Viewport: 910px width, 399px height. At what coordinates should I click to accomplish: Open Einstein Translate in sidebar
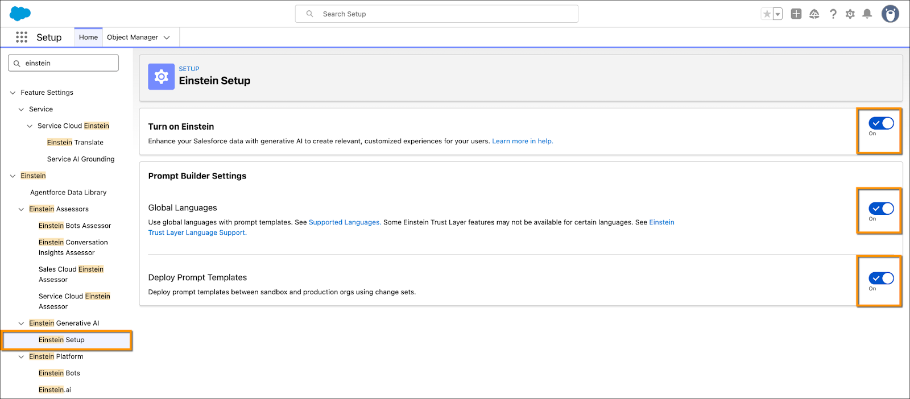click(75, 142)
